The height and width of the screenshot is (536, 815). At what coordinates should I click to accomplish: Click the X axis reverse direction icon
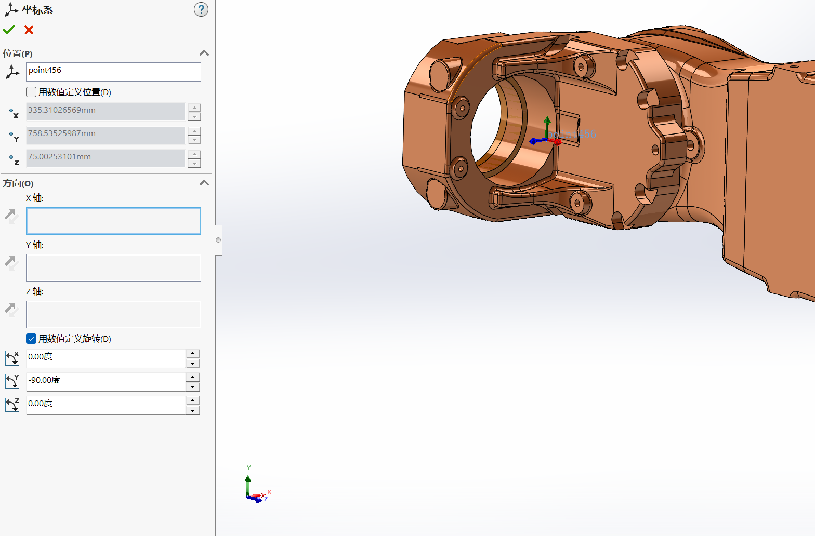point(11,216)
